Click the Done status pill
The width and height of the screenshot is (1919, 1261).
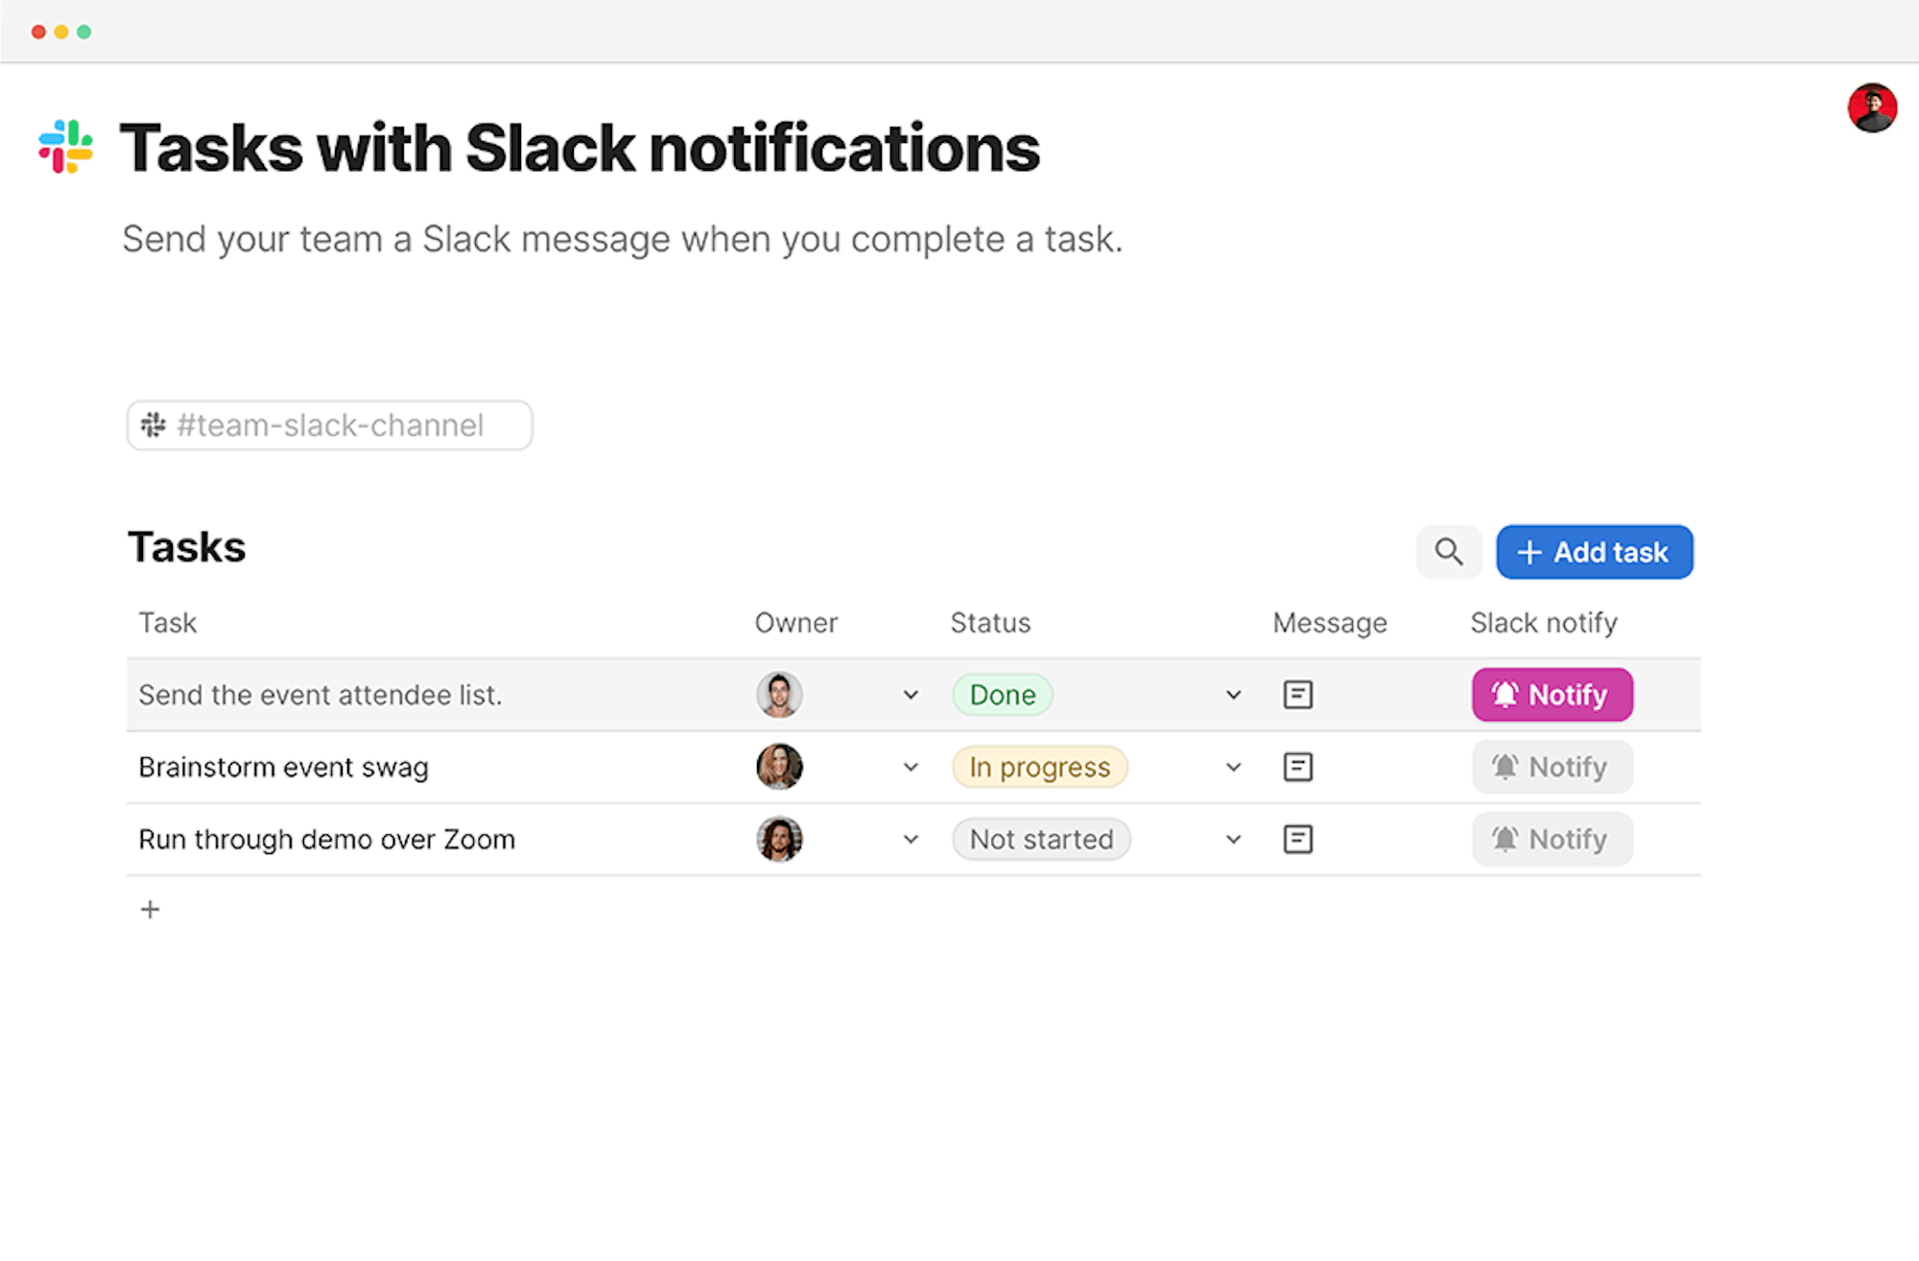(x=1003, y=695)
